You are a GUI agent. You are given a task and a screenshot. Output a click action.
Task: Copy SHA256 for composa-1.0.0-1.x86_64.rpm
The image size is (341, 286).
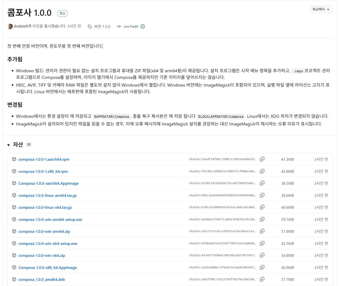[x=262, y=171]
